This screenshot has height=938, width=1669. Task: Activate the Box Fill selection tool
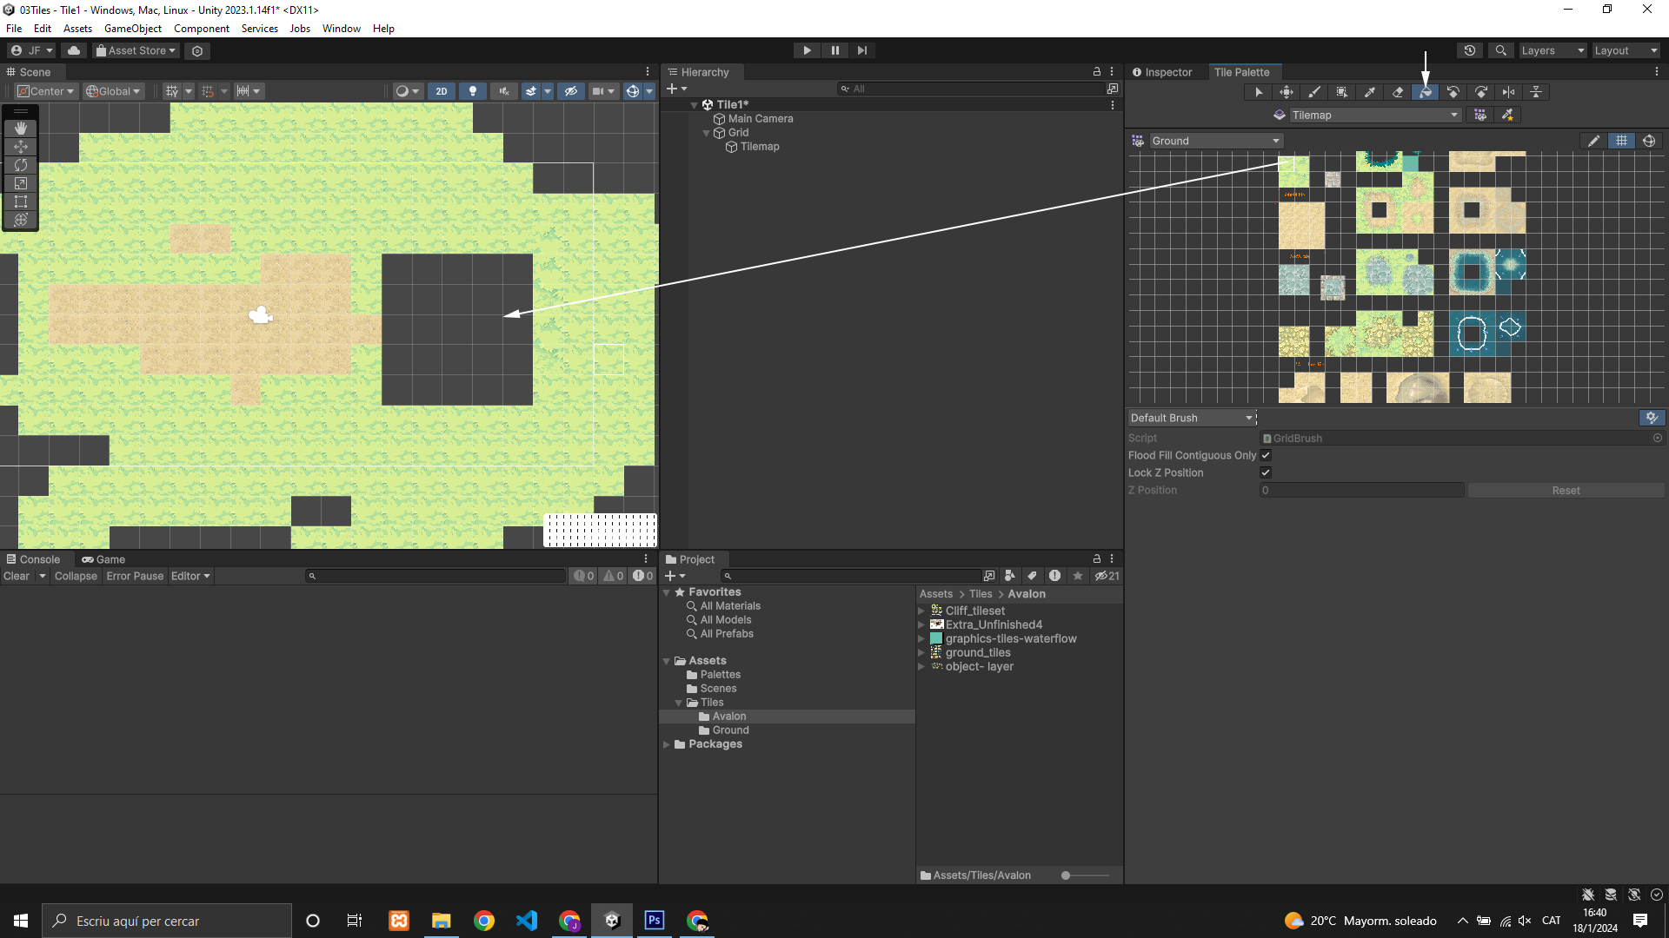(x=1342, y=92)
